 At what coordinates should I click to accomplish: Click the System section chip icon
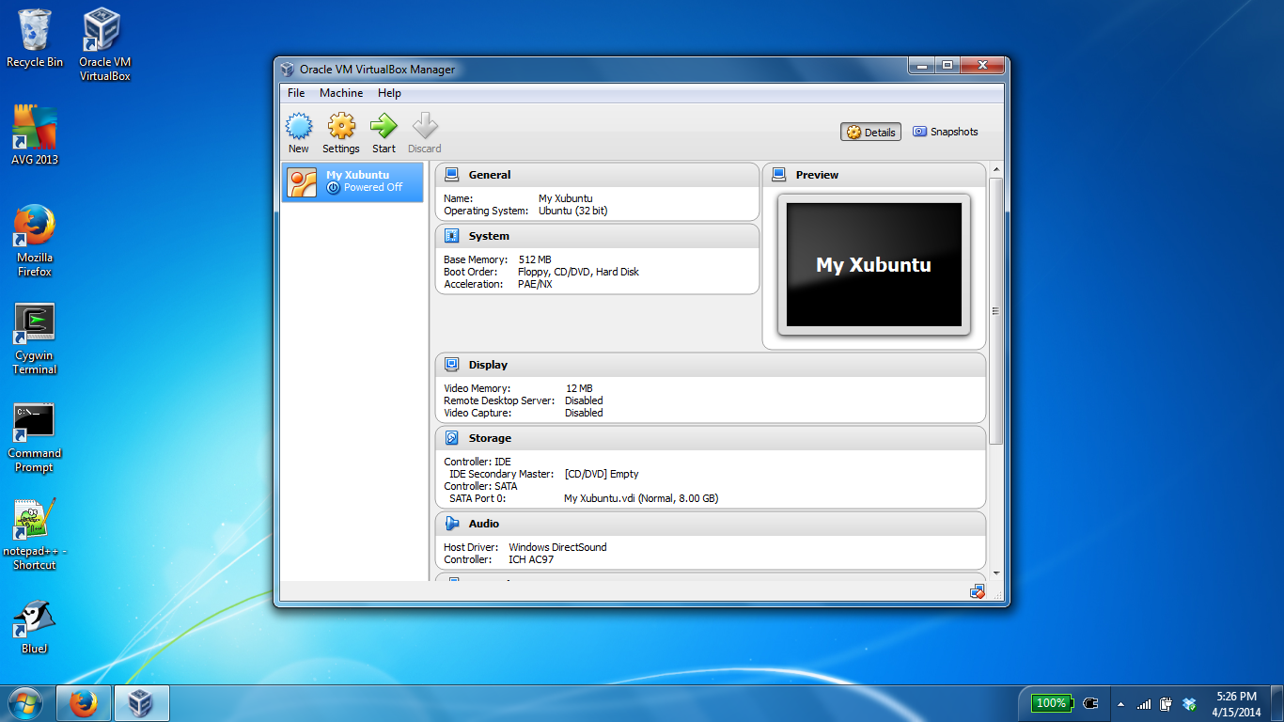pos(451,236)
